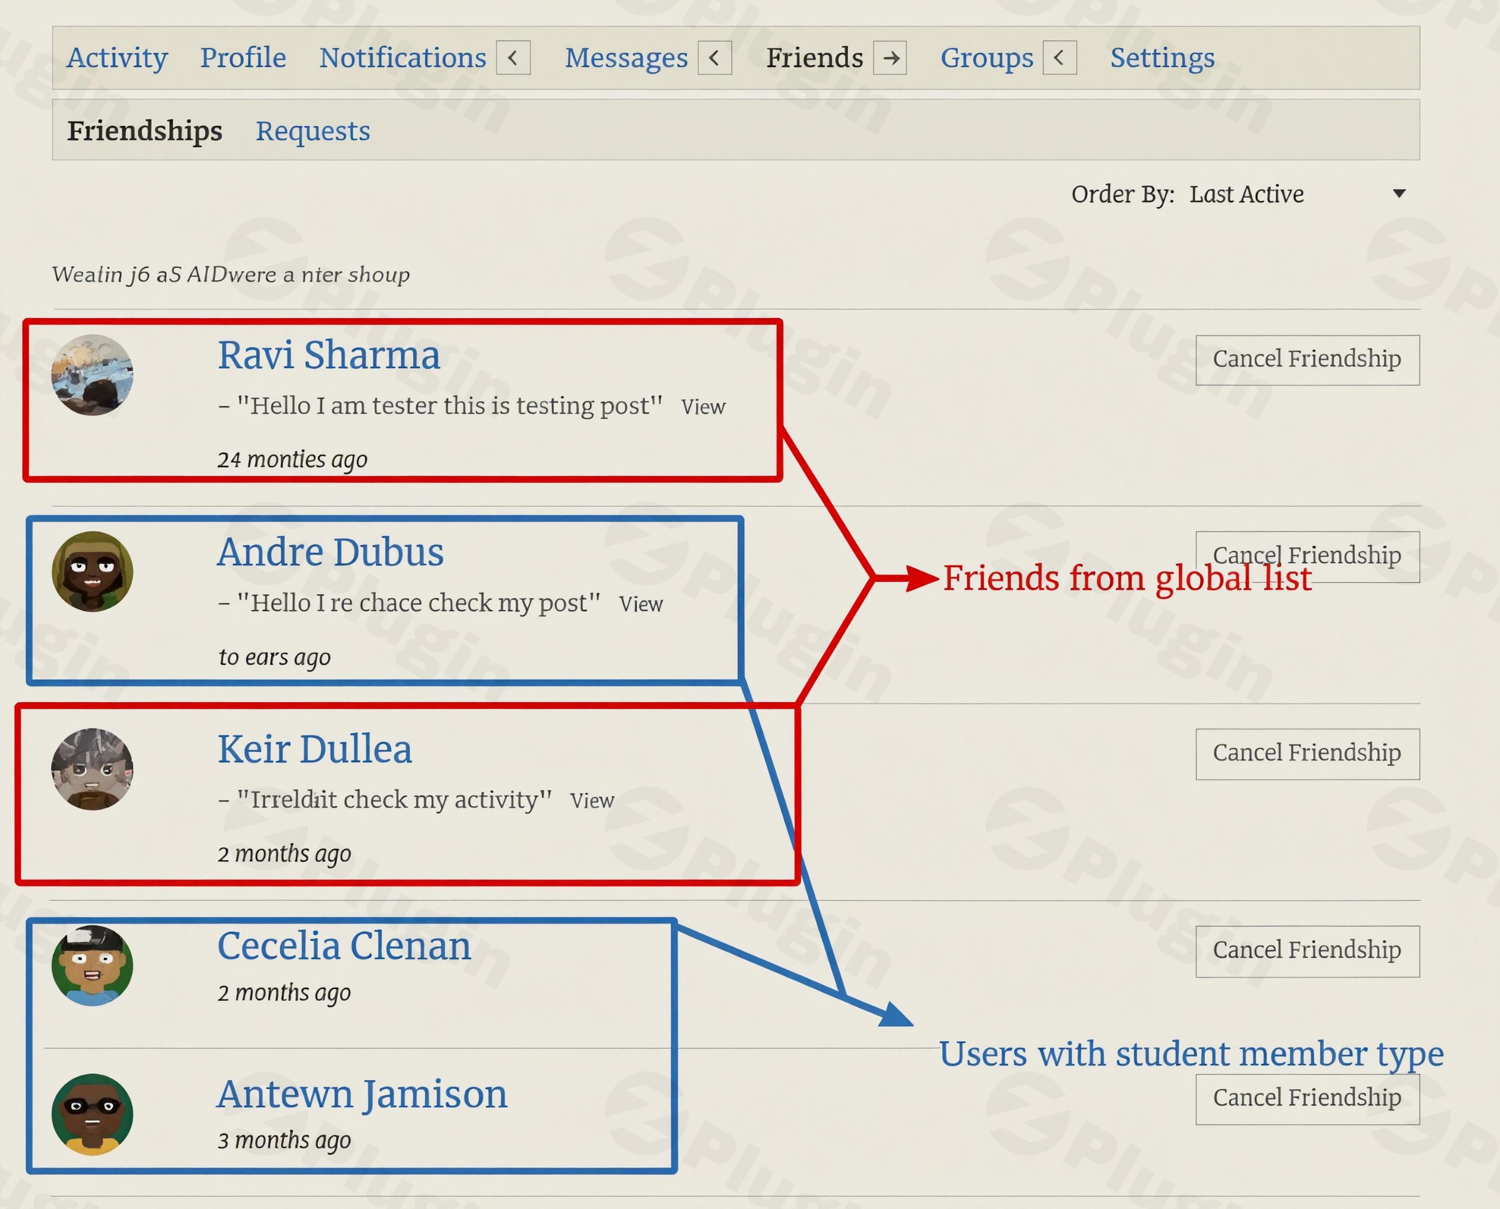Click the right-arrow box next to Friends
Image resolution: width=1500 pixels, height=1209 pixels.
[x=890, y=58]
